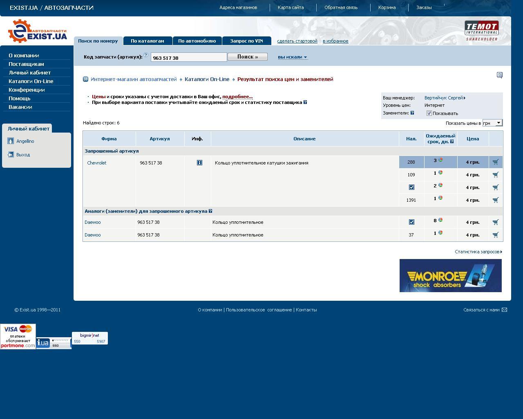Click the availability checkmark in the Chevrolet rows
The image size is (523, 419).
(x=411, y=187)
